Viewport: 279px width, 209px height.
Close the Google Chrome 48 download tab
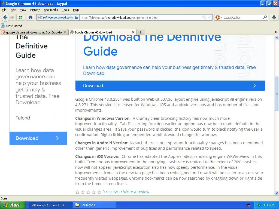133,32
